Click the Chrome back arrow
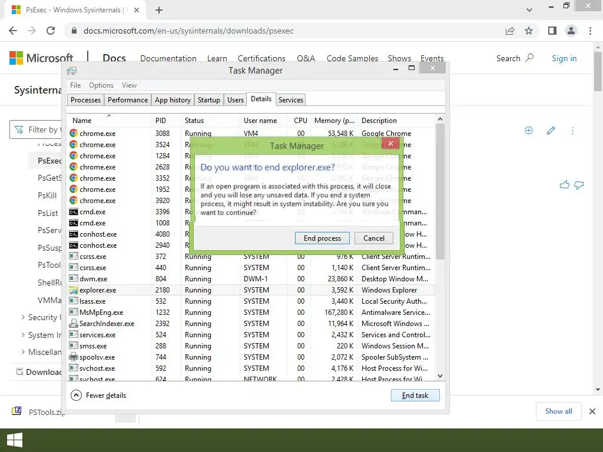 [13, 31]
